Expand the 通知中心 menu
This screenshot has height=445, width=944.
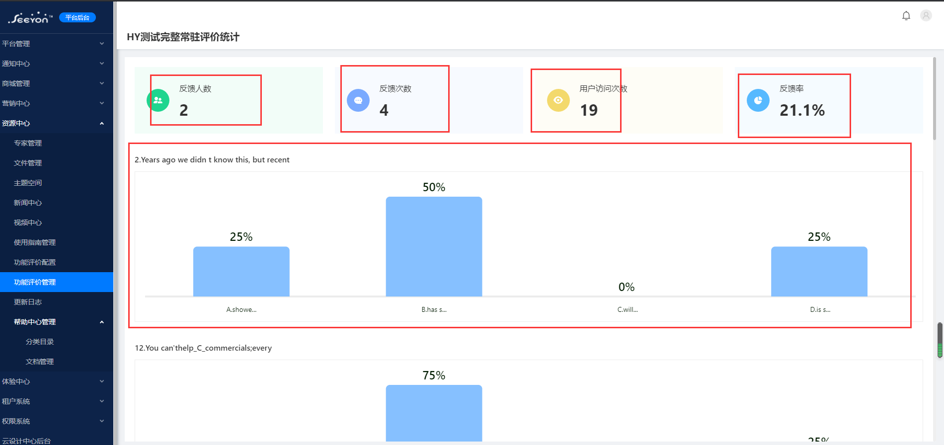[57, 64]
